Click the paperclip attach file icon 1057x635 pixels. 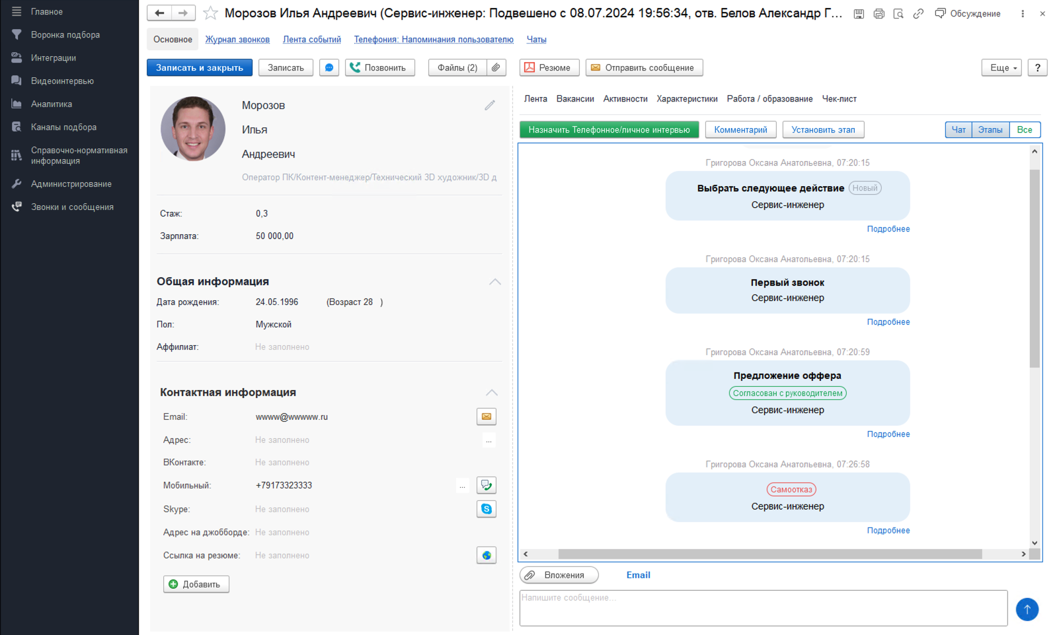(x=496, y=67)
